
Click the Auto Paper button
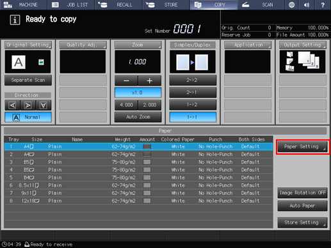coord(302,206)
